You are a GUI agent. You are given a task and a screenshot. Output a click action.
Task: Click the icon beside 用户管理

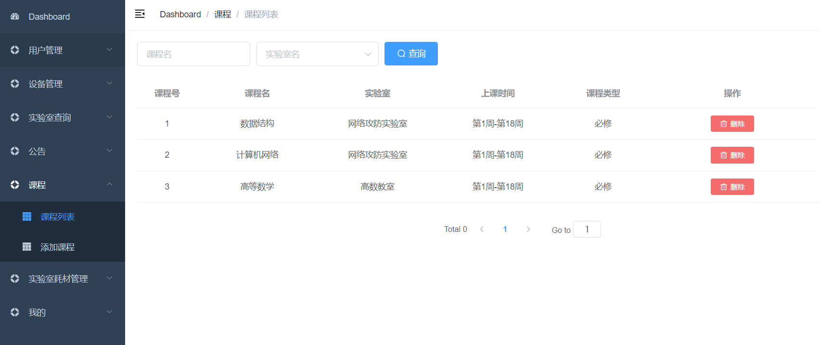(15, 50)
